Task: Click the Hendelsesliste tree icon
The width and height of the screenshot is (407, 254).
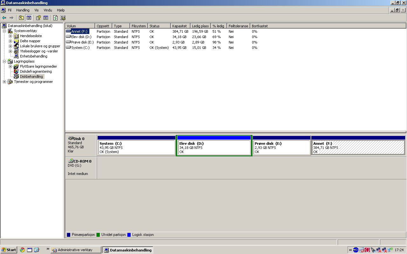Action: 17,36
